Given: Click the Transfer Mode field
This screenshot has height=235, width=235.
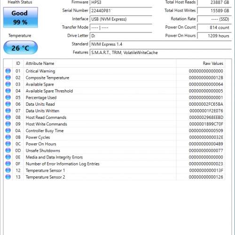Looking at the screenshot, I should (x=121, y=28).
